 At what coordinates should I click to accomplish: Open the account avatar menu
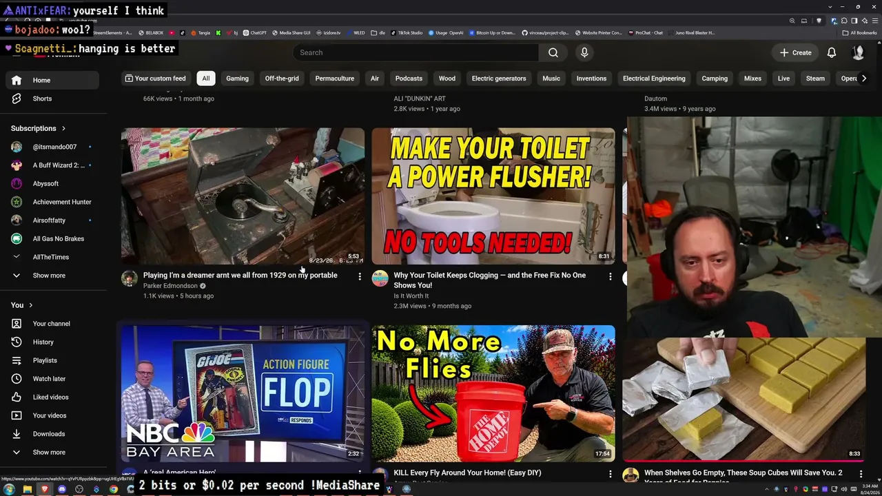point(858,52)
